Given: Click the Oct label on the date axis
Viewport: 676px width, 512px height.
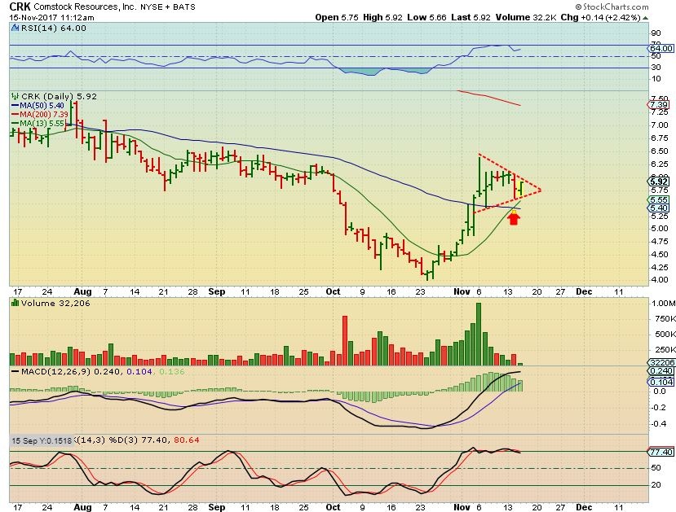Looking at the screenshot, I should (x=334, y=290).
